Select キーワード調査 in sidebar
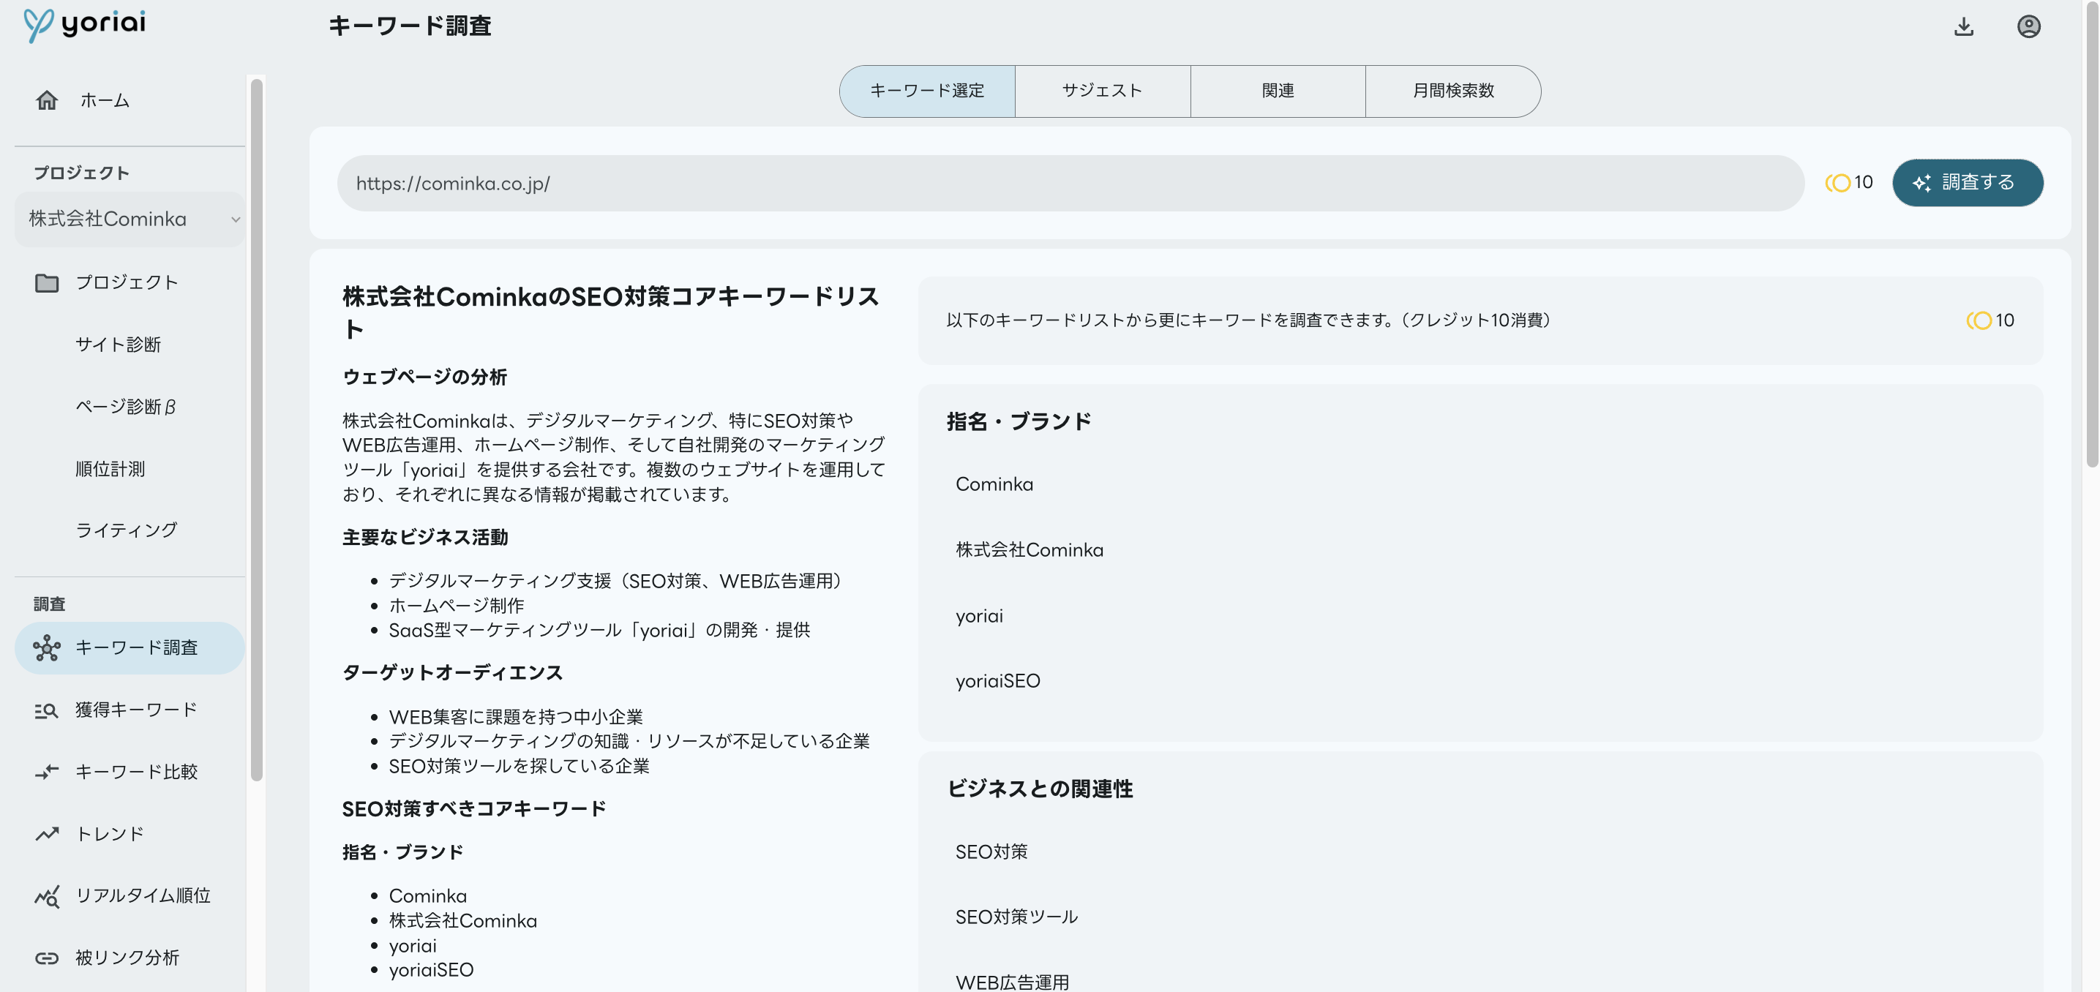This screenshot has width=2100, height=992. 130,648
